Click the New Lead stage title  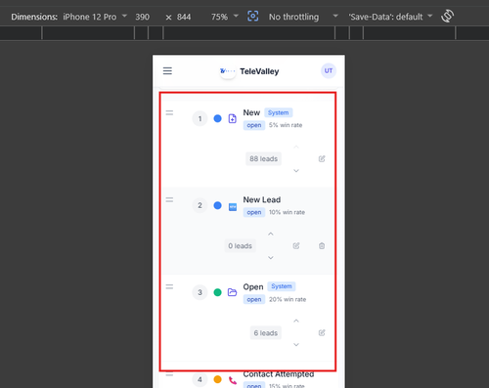[x=262, y=199]
